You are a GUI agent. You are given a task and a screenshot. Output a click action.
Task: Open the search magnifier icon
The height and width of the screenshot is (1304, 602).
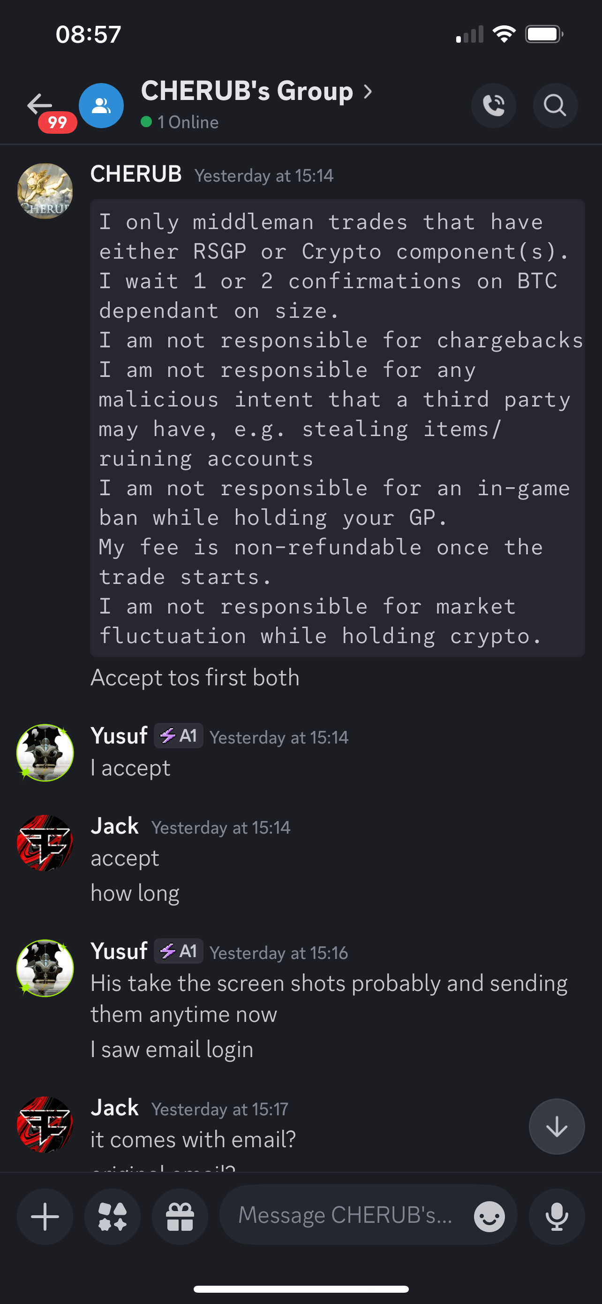tap(555, 105)
